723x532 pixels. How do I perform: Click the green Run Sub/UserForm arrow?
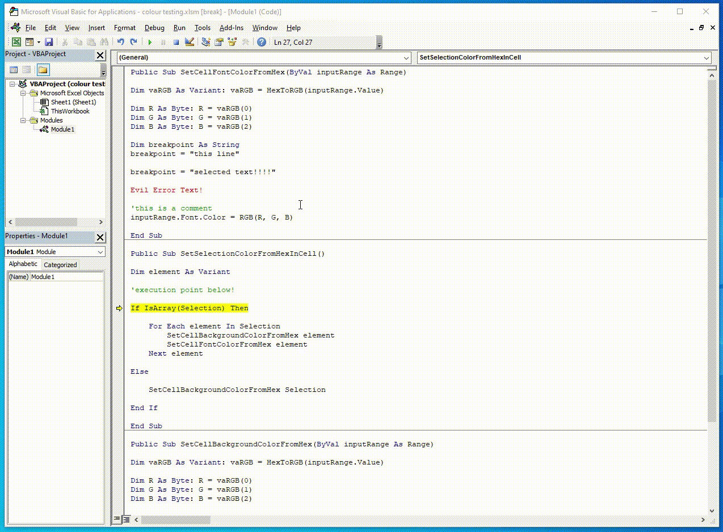(150, 42)
